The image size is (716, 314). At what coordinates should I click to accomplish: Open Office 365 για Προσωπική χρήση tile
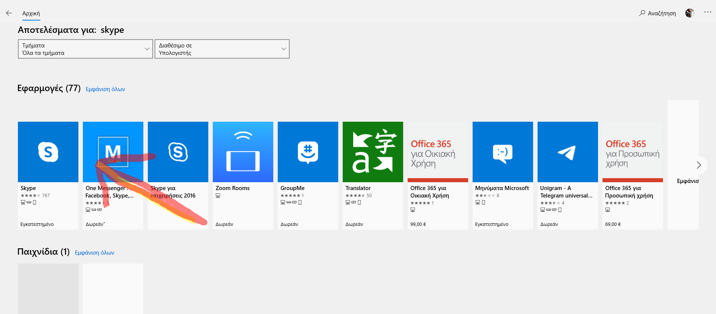point(633,152)
